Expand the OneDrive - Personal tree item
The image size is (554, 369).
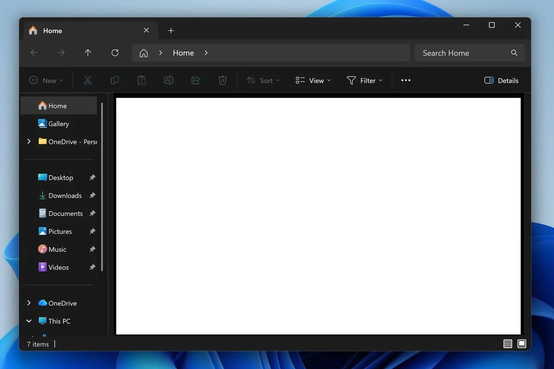(29, 142)
